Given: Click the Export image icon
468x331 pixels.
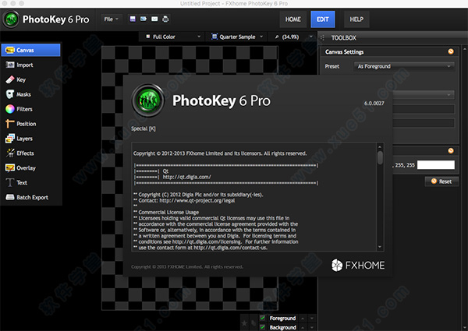Looking at the screenshot, I should click(x=144, y=19).
